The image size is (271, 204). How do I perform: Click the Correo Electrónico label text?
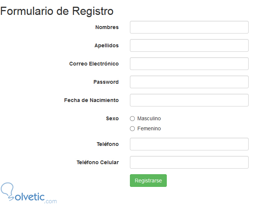click(94, 64)
